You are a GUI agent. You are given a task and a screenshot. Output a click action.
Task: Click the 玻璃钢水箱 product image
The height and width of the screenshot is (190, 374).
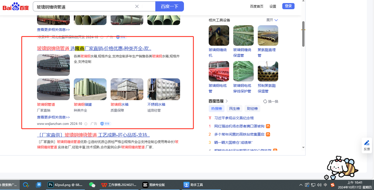tap(127, 89)
